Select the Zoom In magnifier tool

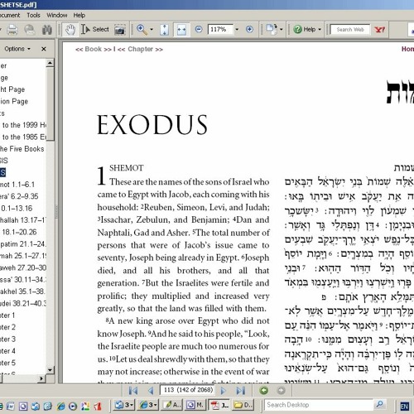coord(142,29)
